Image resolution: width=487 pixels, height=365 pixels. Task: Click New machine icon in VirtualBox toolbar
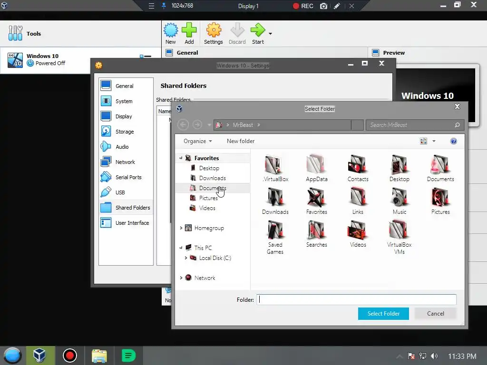[171, 34]
